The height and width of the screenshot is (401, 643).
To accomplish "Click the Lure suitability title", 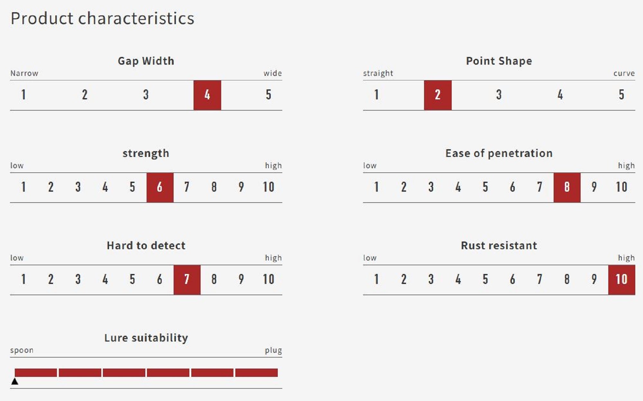I will (146, 338).
